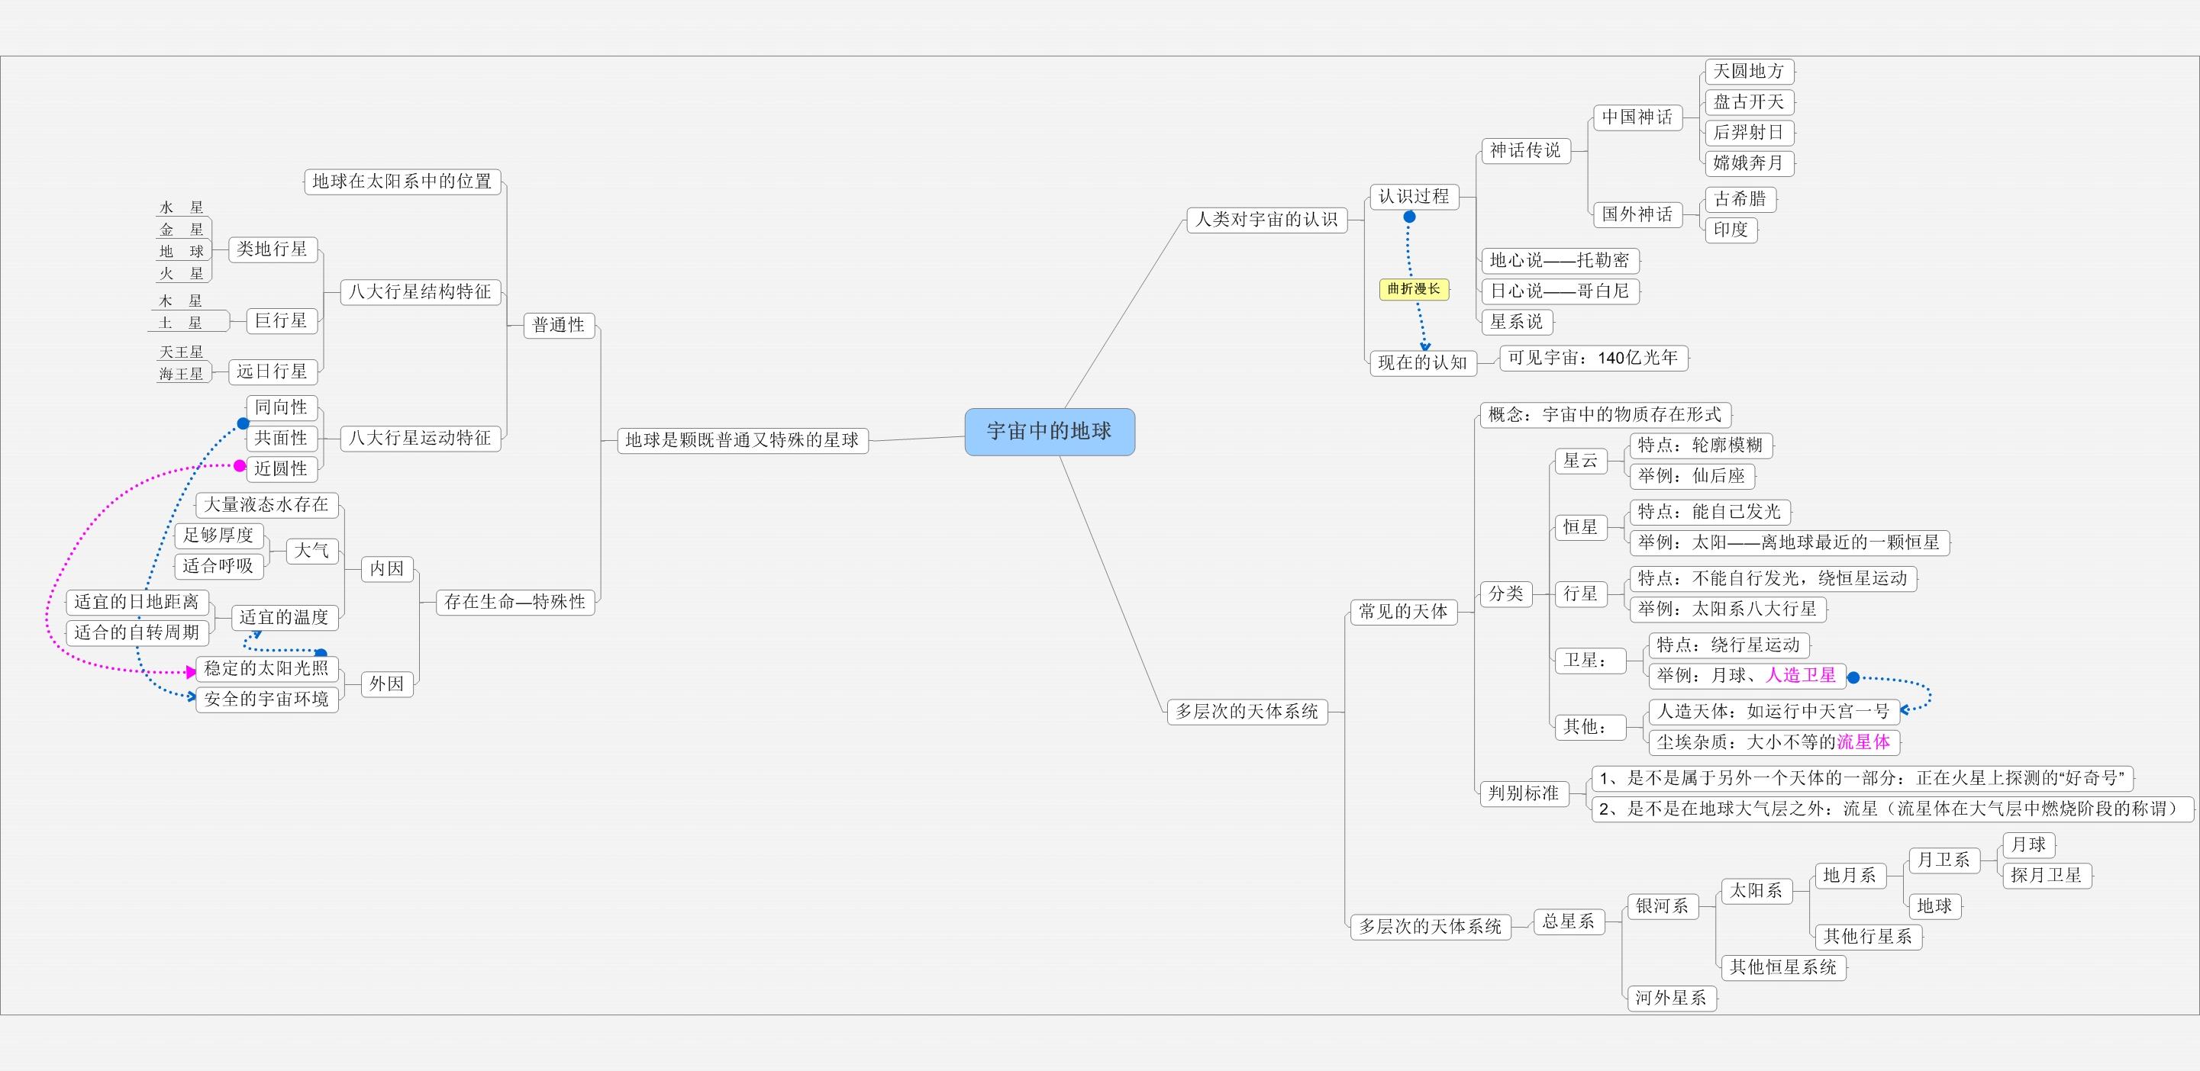2200x1071 pixels.
Task: Select the 稳定的太阳光照 node
Action: (x=267, y=668)
